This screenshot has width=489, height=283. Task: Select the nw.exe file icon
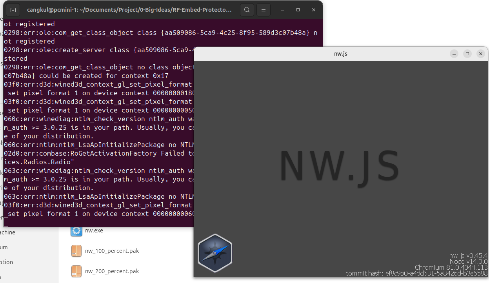76,230
